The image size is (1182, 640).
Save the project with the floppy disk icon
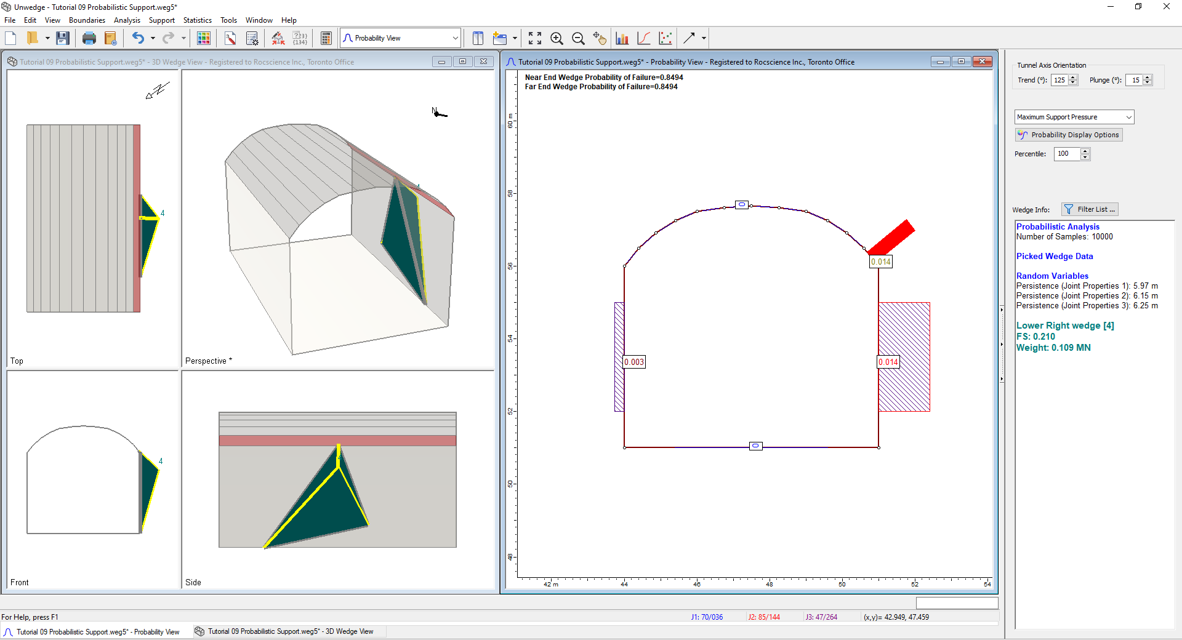(x=62, y=38)
